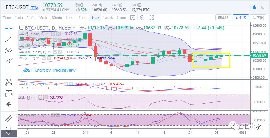
Task: Select the pitchfork drawing tool
Action: (9, 50)
